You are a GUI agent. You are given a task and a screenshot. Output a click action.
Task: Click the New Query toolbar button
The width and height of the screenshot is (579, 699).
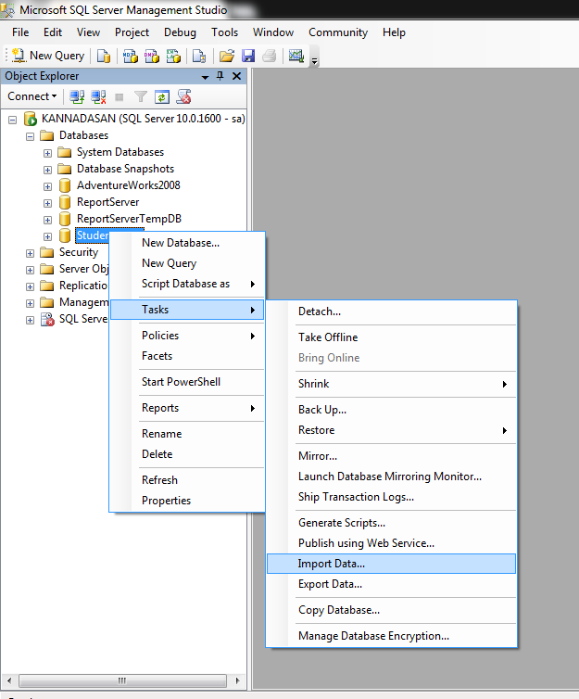(x=48, y=56)
